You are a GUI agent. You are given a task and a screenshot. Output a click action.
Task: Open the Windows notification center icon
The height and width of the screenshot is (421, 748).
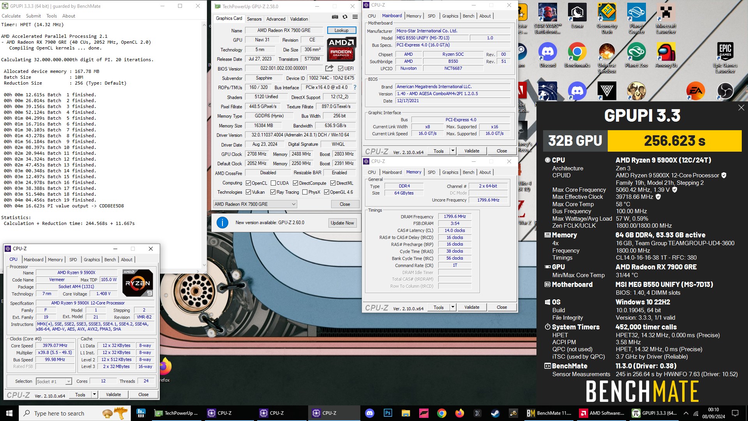pyautogui.click(x=735, y=413)
